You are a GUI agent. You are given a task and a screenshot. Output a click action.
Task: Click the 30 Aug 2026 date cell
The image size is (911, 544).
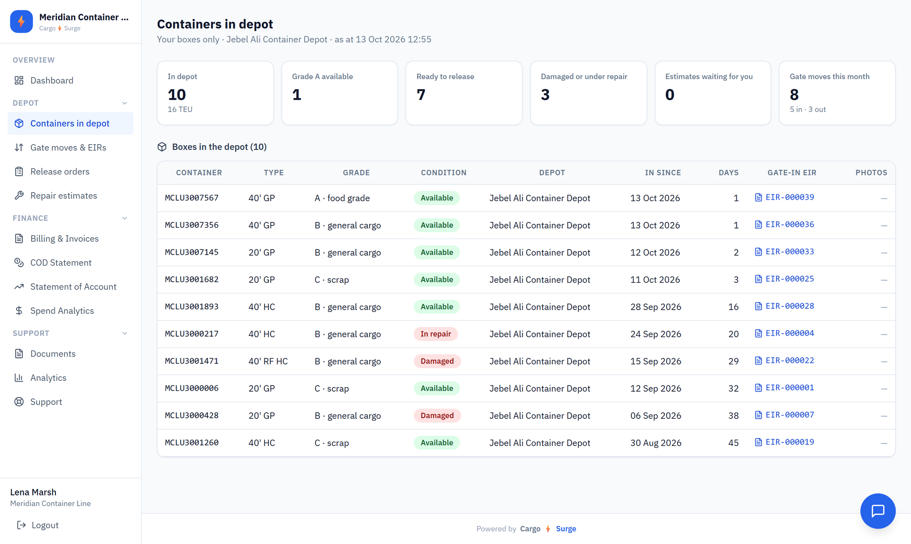click(656, 443)
